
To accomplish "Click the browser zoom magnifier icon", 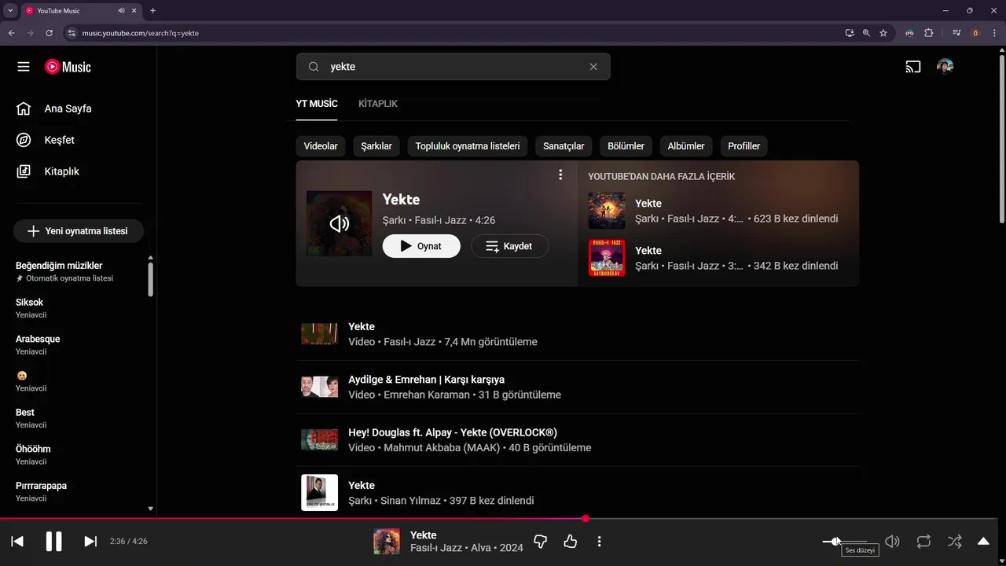I will point(866,33).
